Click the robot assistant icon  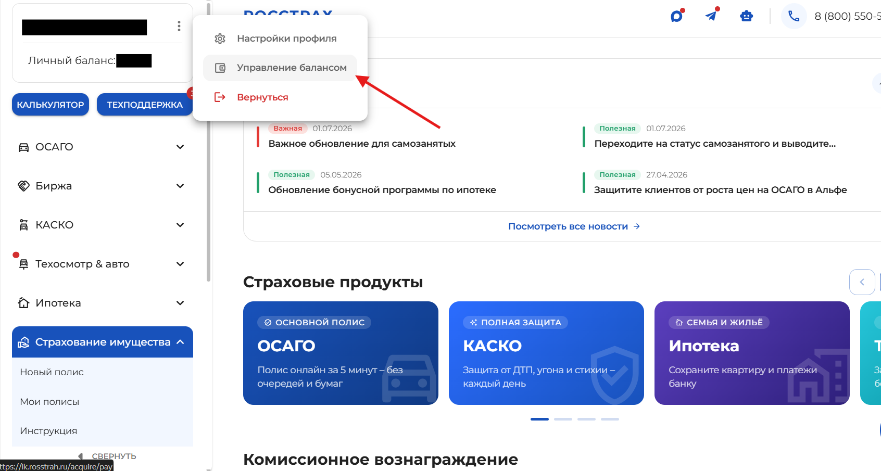click(747, 16)
